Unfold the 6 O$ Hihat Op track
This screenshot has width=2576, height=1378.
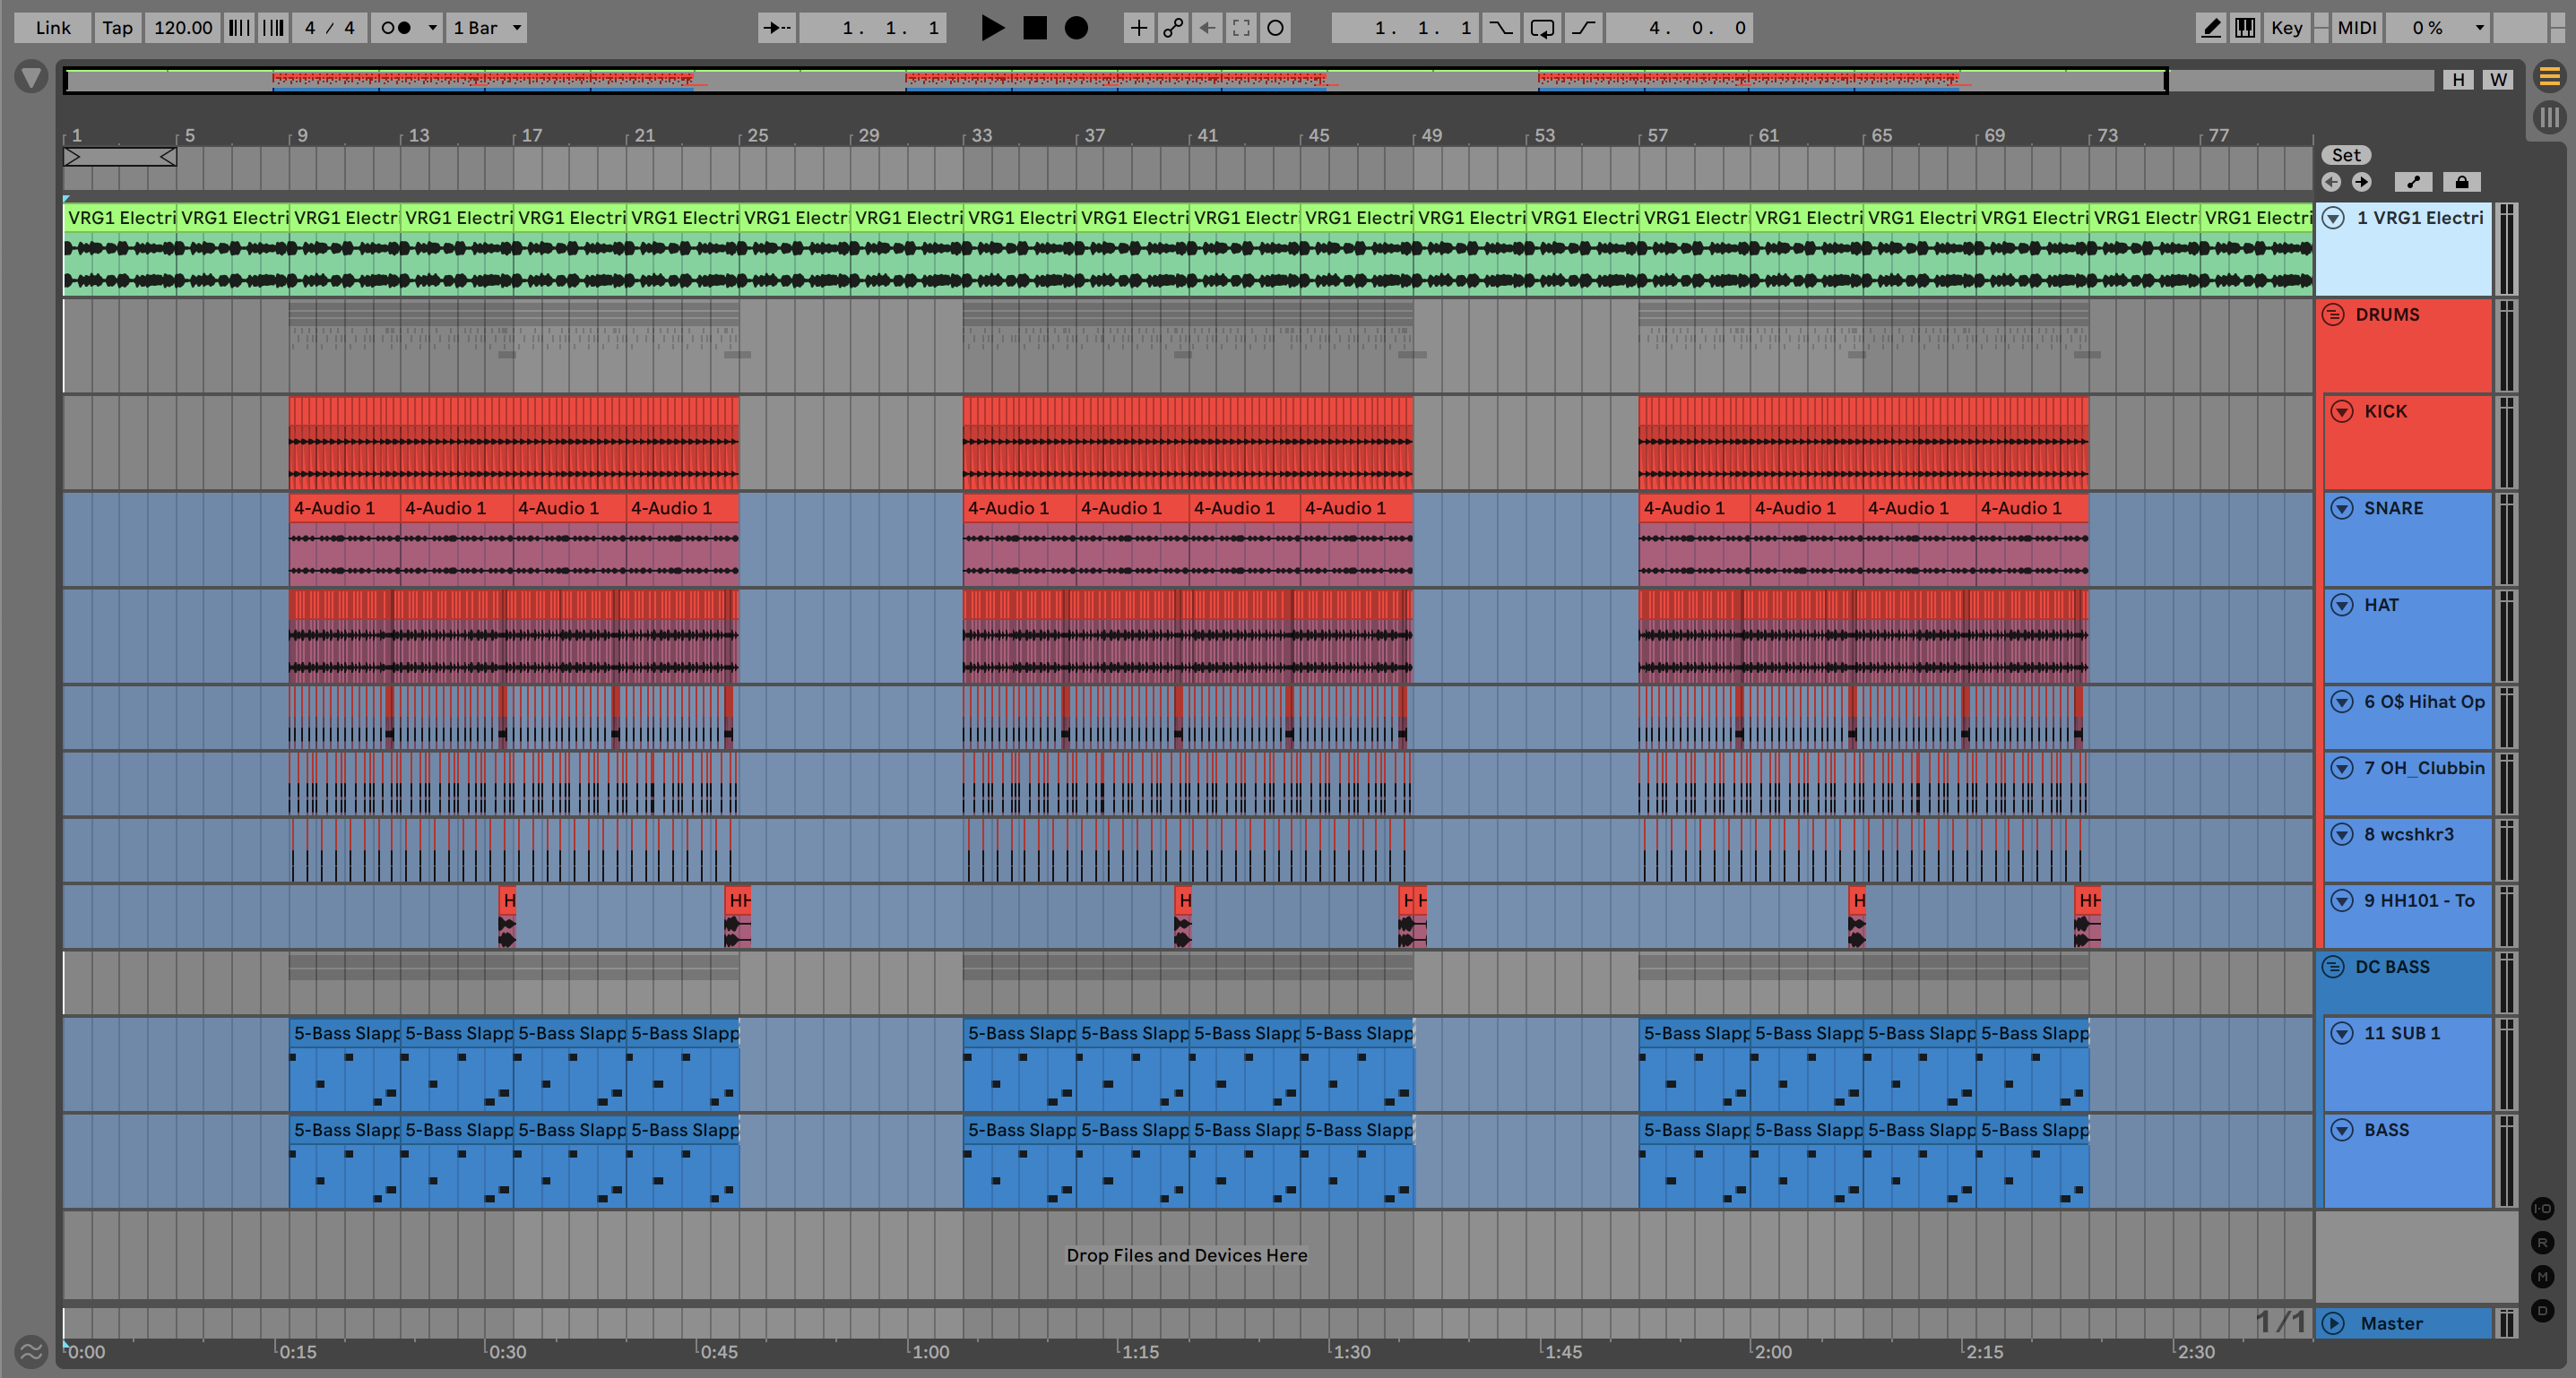pyautogui.click(x=2342, y=702)
